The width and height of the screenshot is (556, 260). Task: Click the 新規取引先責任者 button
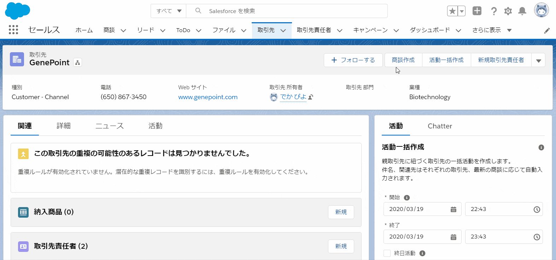[501, 60]
